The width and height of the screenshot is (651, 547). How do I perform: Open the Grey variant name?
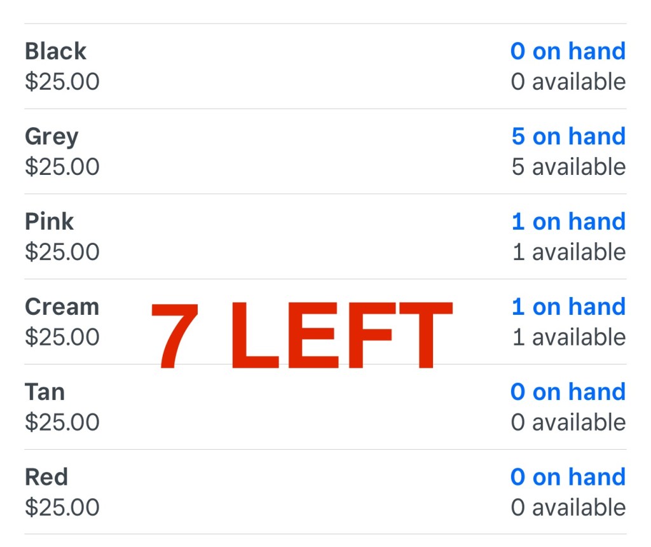(51, 137)
